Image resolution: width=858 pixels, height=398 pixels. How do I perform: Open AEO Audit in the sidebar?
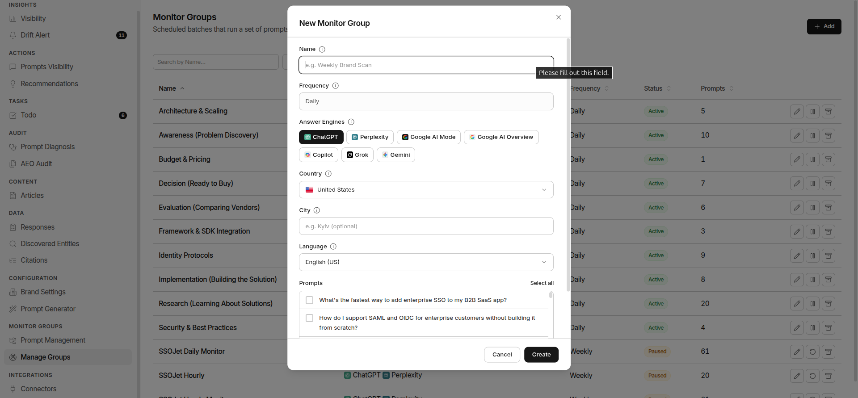(36, 164)
